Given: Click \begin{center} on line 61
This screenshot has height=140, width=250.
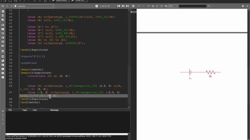Looking at the screenshot, I should pyautogui.click(x=32, y=69).
